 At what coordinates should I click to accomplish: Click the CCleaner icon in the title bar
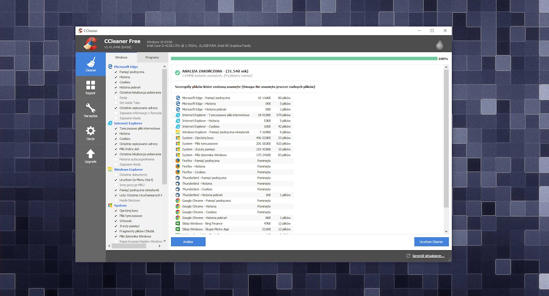pos(80,30)
